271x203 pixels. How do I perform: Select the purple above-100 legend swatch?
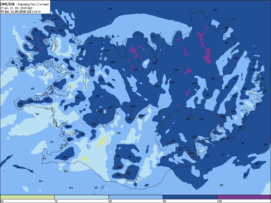244,197
